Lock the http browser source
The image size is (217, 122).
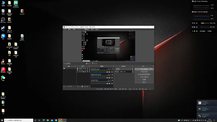(90, 70)
